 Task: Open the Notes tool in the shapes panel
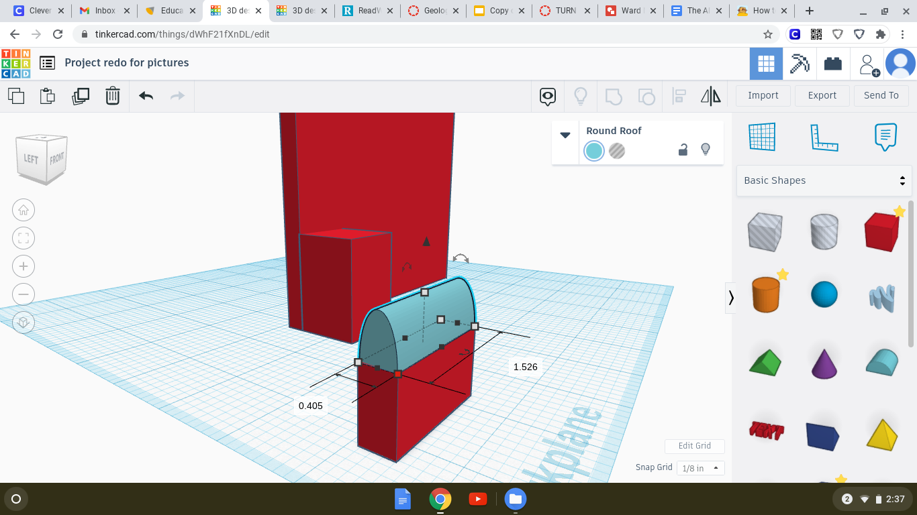[x=886, y=137]
